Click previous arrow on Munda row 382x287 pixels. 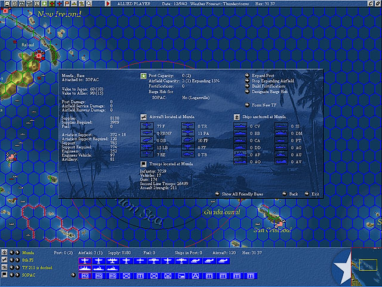pos(12,252)
